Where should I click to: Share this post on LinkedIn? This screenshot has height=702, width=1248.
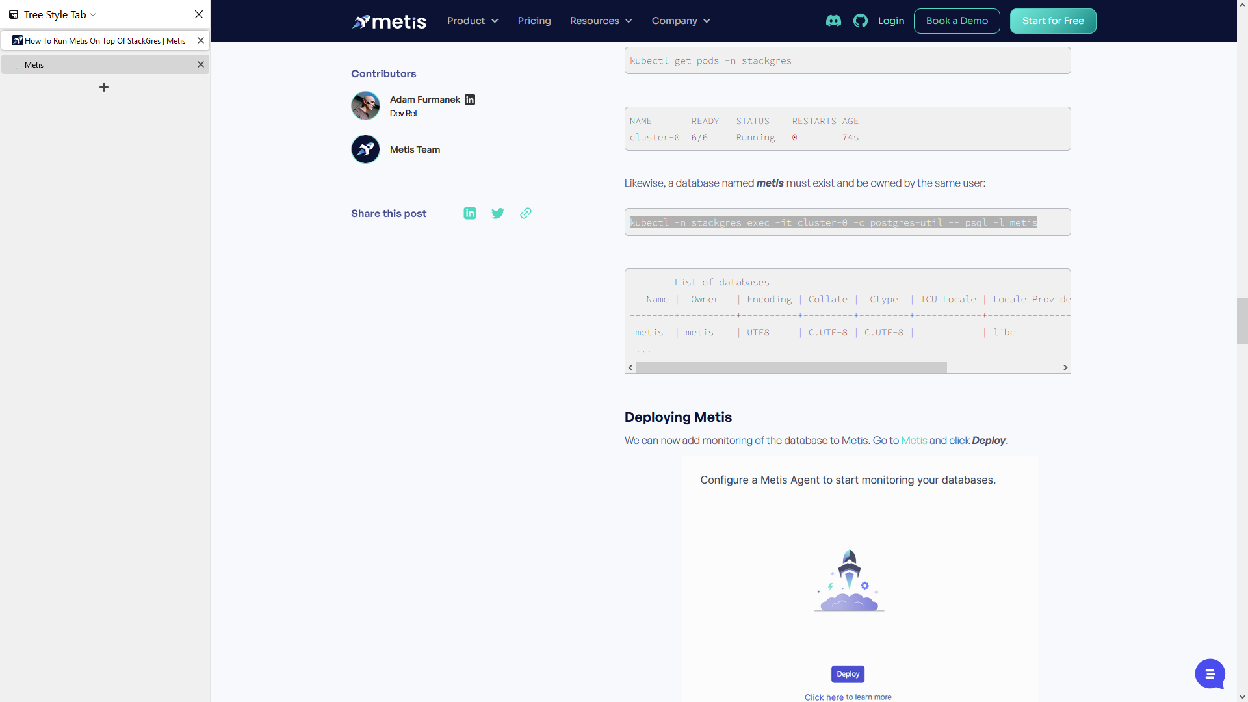[470, 213]
